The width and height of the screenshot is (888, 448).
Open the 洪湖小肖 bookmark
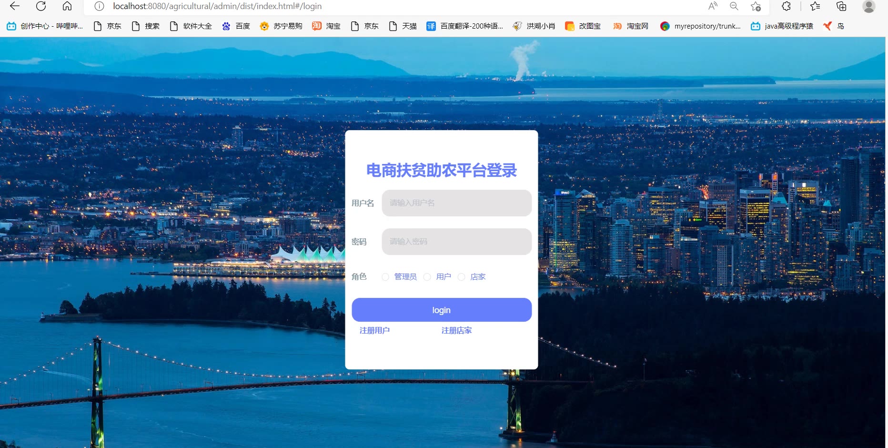[x=534, y=26]
